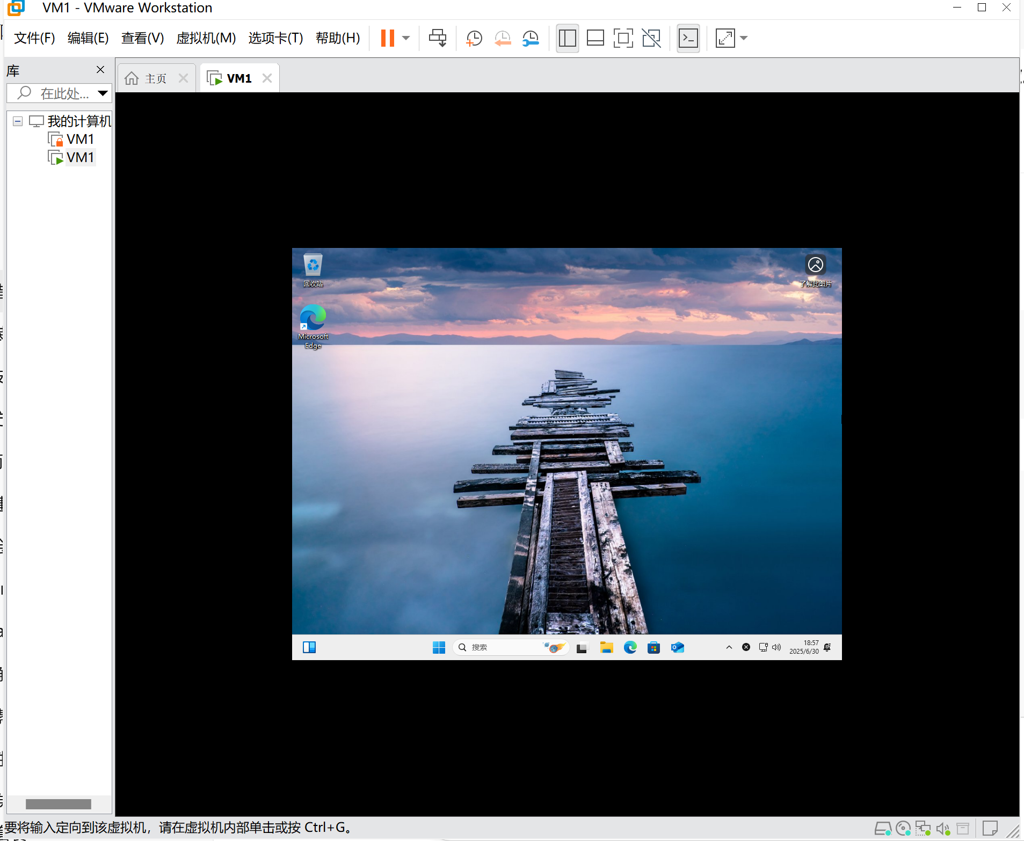
Task: Open the power options dropdown arrow
Action: 406,38
